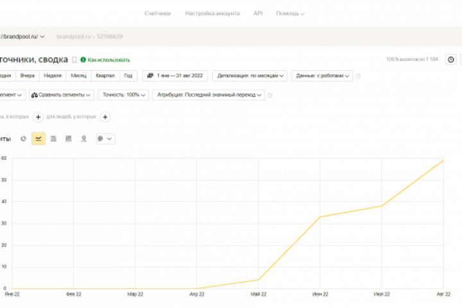Switch to column chart view icon
The width and height of the screenshot is (462, 308).
(68, 139)
